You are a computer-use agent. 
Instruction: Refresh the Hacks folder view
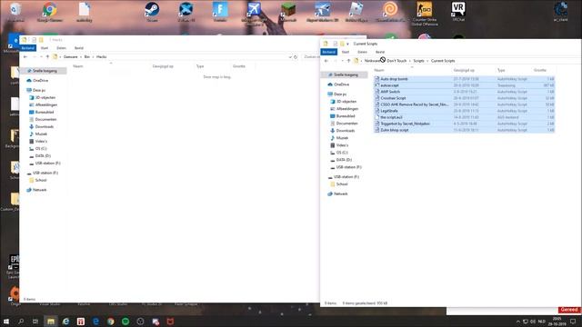coord(296,57)
